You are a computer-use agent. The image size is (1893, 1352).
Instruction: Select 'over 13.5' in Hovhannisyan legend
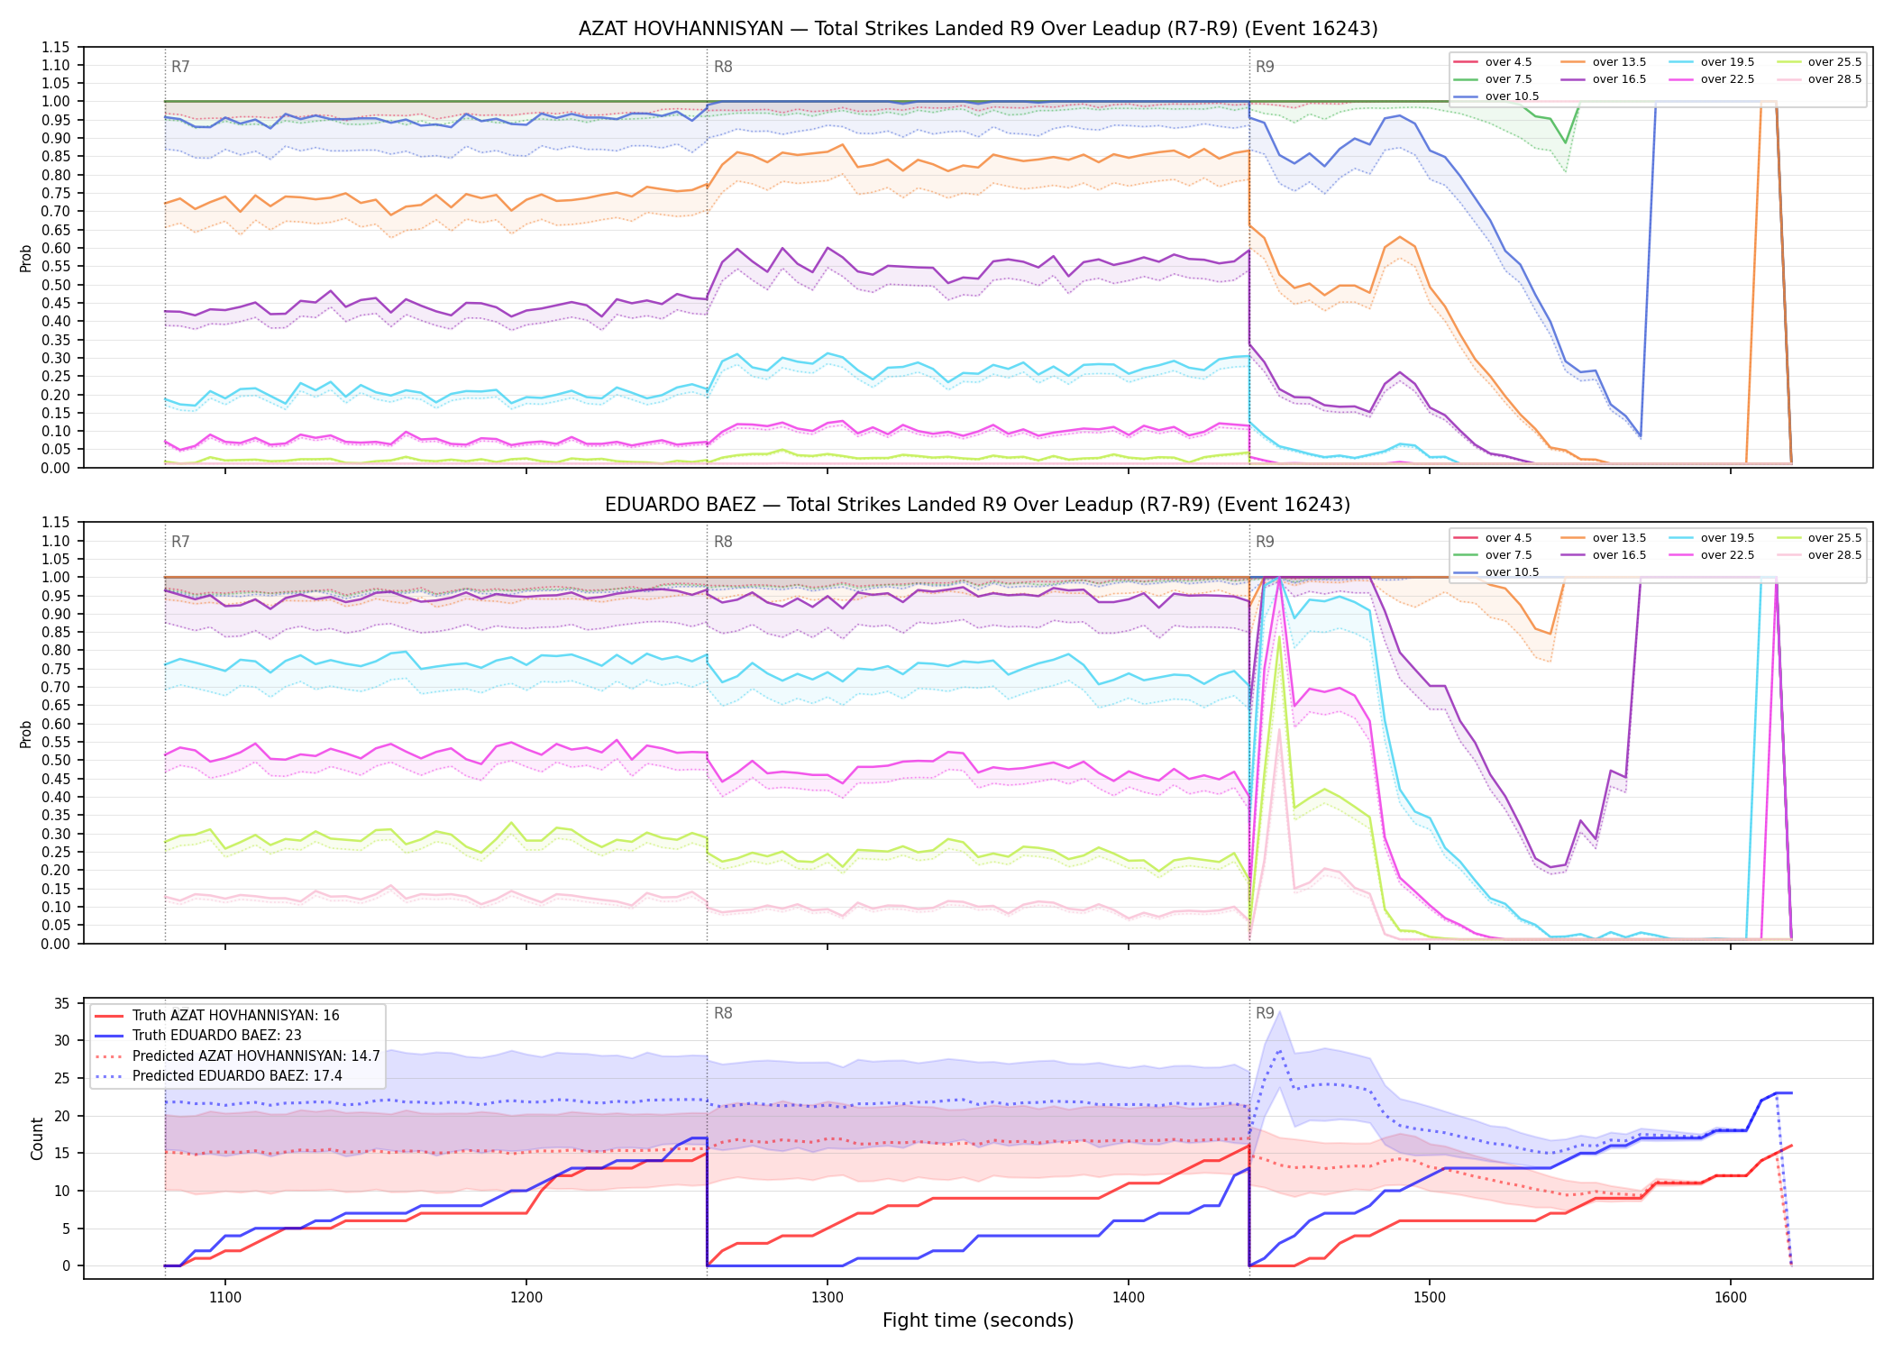point(1604,62)
